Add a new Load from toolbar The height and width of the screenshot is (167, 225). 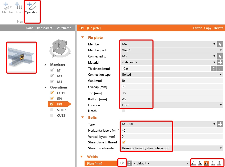[x=19, y=8]
